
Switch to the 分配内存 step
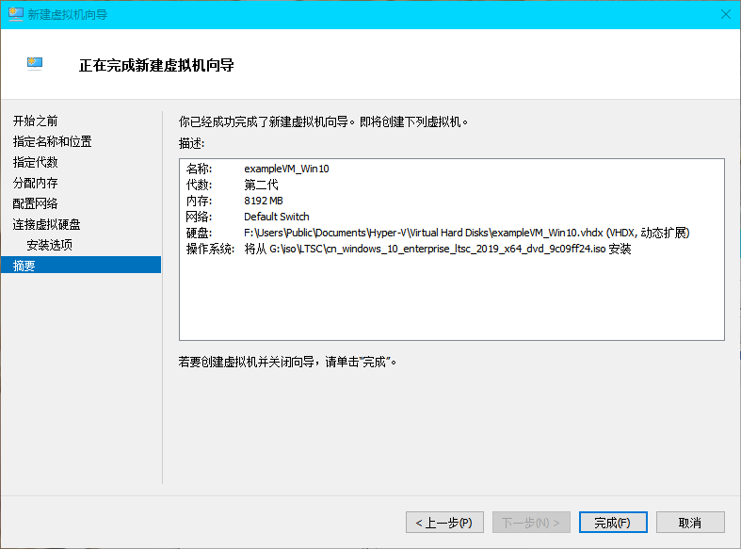tap(35, 183)
